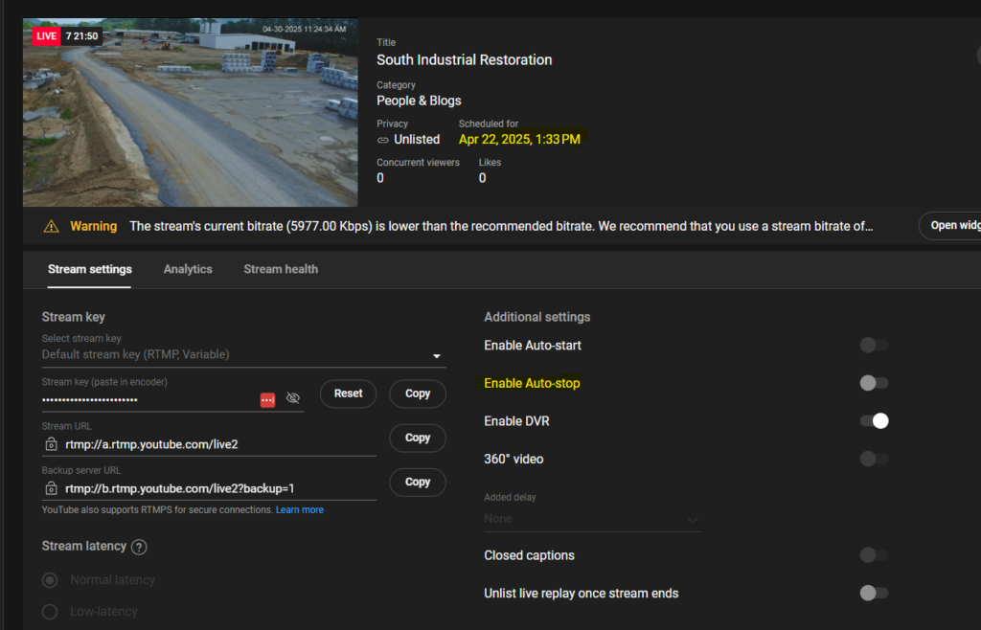Open the Stream health tab
The height and width of the screenshot is (630, 981).
[281, 269]
